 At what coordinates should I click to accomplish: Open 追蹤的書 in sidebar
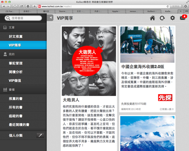pyautogui.click(x=23, y=116)
